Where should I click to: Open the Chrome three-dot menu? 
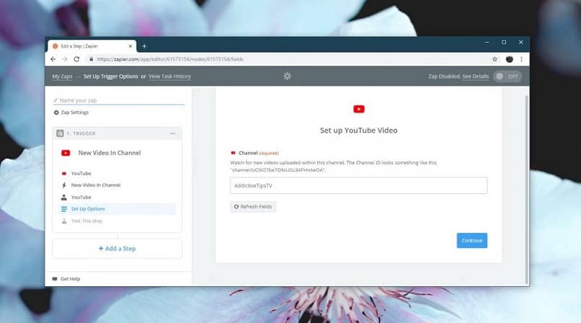[521, 59]
